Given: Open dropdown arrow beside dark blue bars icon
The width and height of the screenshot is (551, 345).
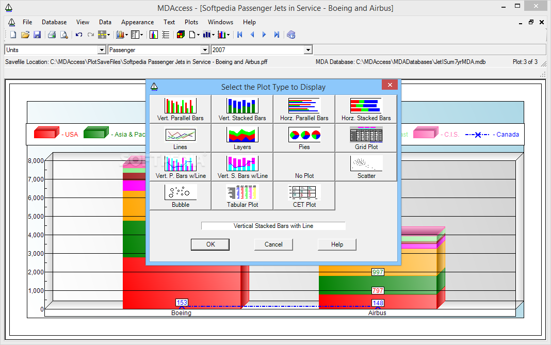Looking at the screenshot, I should point(213,35).
